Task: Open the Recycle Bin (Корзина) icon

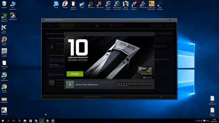Action: pos(4,4)
